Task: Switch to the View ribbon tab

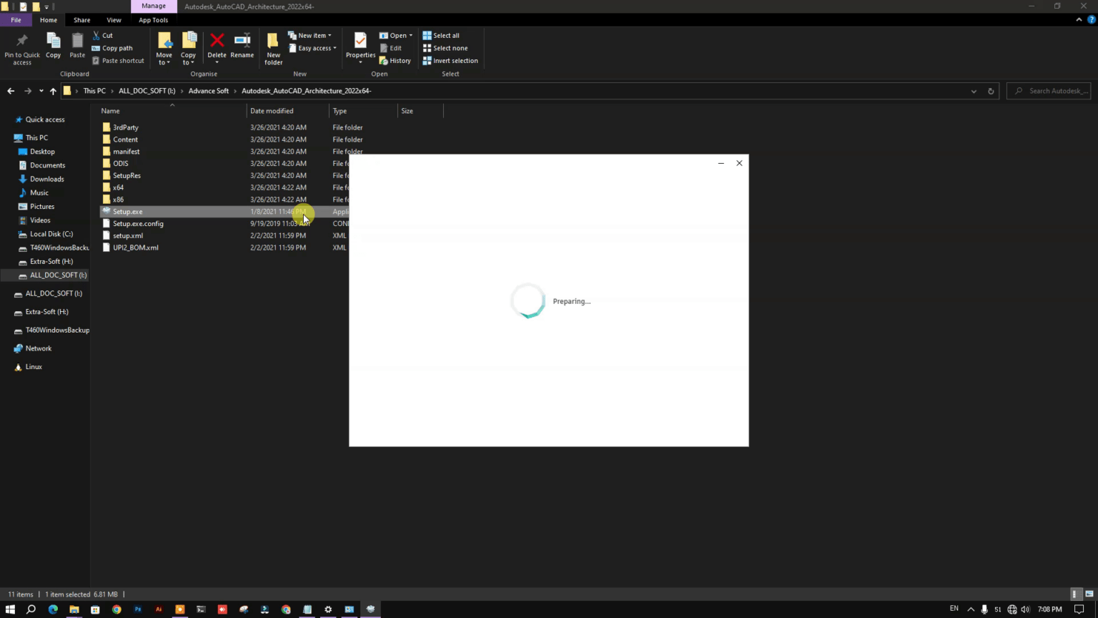Action: [x=114, y=19]
